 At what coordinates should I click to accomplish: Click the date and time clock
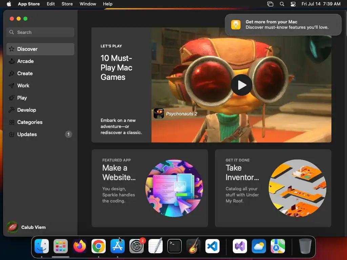321,4
